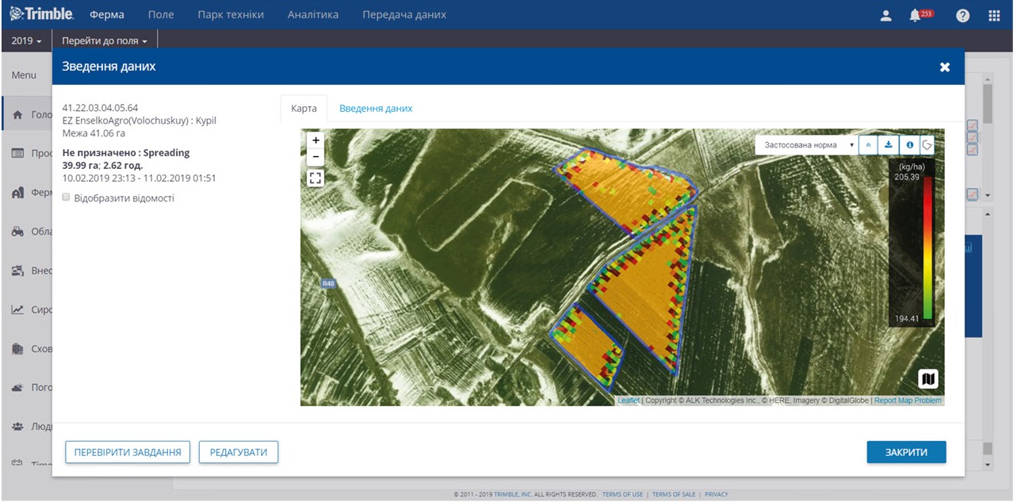1017x502 pixels.
Task: Zoom in on the map
Action: [315, 140]
